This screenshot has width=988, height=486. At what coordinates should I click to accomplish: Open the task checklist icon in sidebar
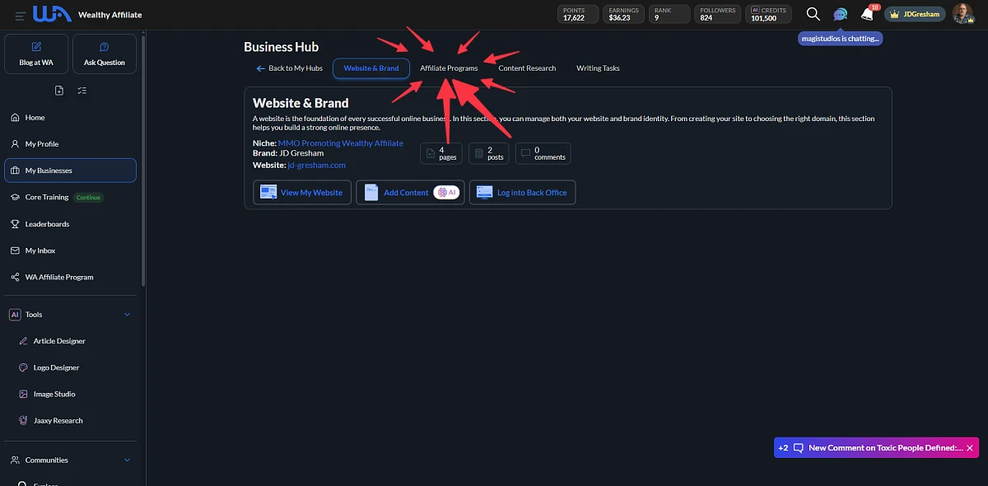82,91
